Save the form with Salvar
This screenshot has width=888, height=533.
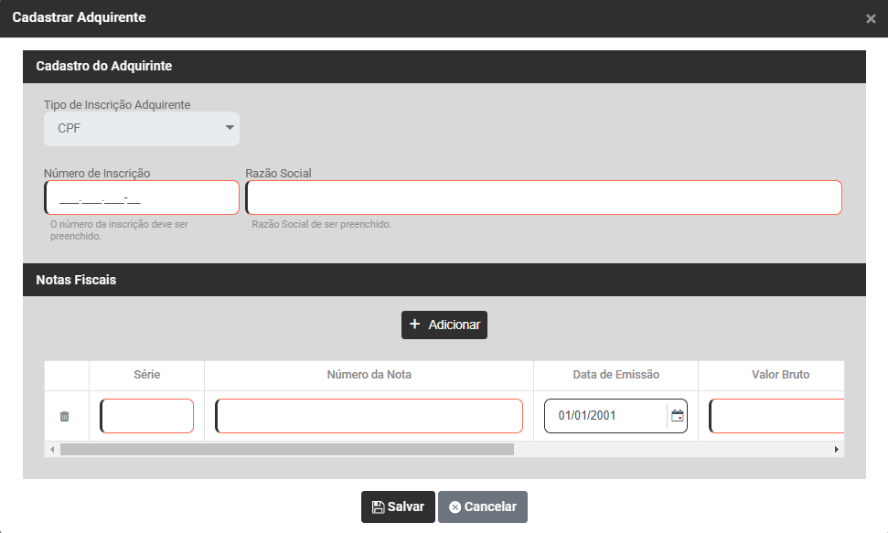pyautogui.click(x=398, y=507)
